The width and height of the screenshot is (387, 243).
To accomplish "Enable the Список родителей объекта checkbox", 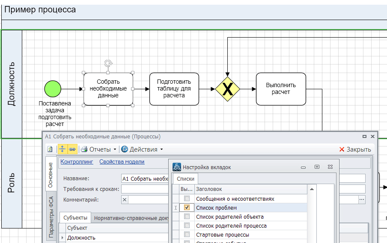I will tap(187, 217).
